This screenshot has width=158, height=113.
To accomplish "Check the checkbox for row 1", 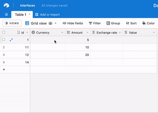I will (x=4, y=40).
